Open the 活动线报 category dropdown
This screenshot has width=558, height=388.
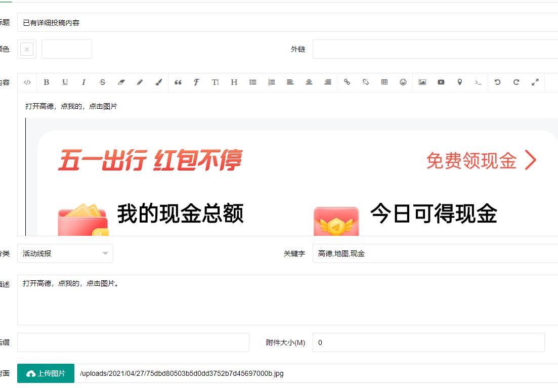tap(65, 253)
